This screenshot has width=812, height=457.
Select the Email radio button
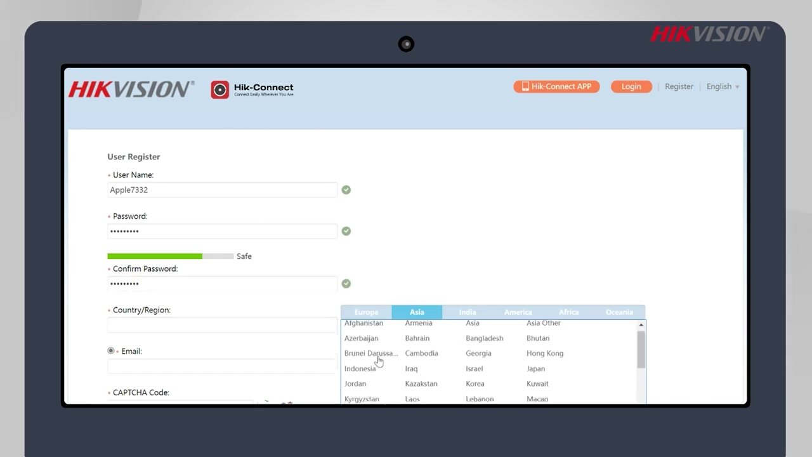point(111,351)
